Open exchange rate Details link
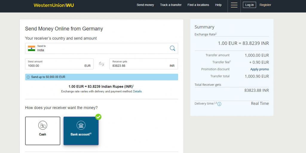The width and height of the screenshot is (306, 153). pyautogui.click(x=137, y=91)
